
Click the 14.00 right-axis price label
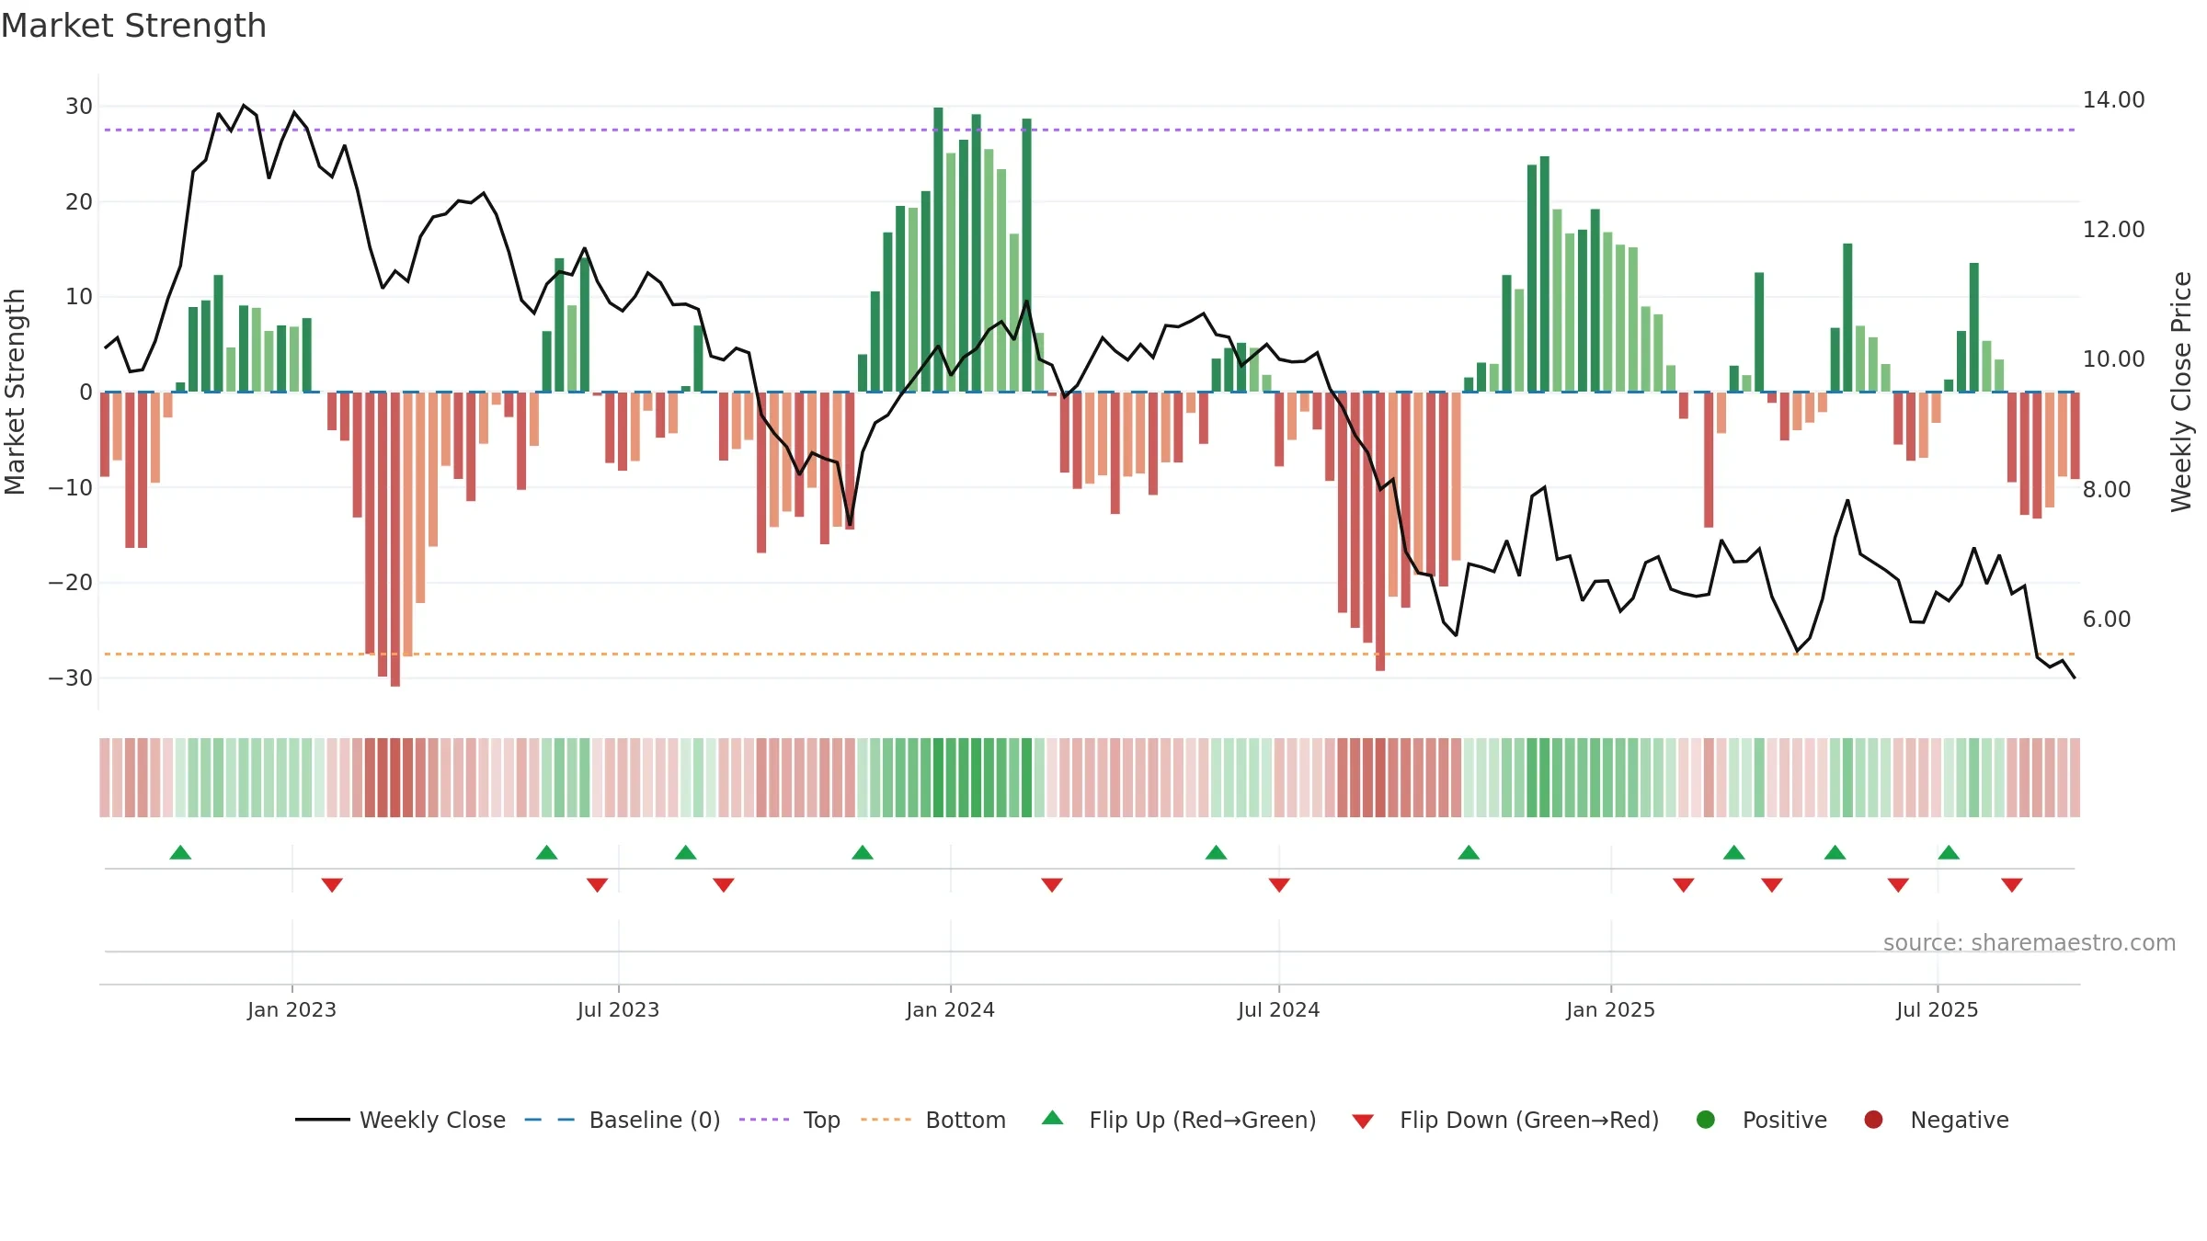[2113, 99]
